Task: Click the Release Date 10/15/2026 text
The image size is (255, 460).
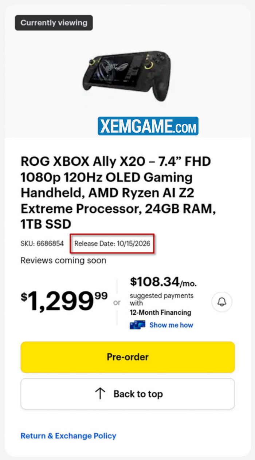Action: (112, 244)
